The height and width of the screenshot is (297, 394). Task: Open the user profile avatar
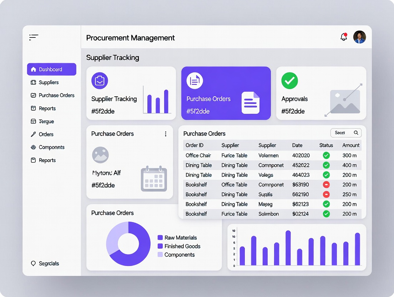359,37
